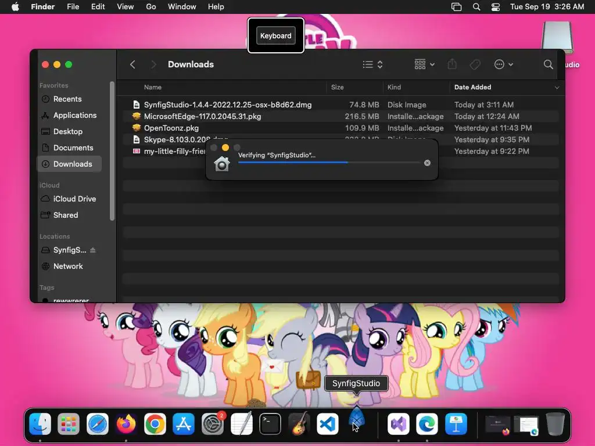The height and width of the screenshot is (446, 595).
Task: Toggle the Date Added sort direction arrow
Action: (x=557, y=88)
